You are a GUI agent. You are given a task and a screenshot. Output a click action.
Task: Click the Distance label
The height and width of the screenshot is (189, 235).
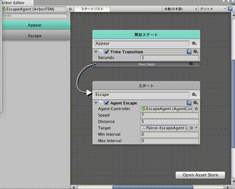click(106, 122)
